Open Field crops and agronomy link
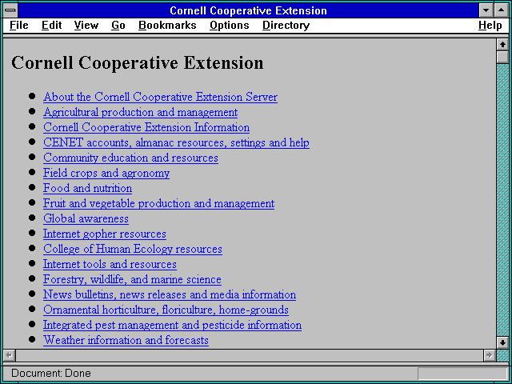Image resolution: width=512 pixels, height=384 pixels. [106, 173]
